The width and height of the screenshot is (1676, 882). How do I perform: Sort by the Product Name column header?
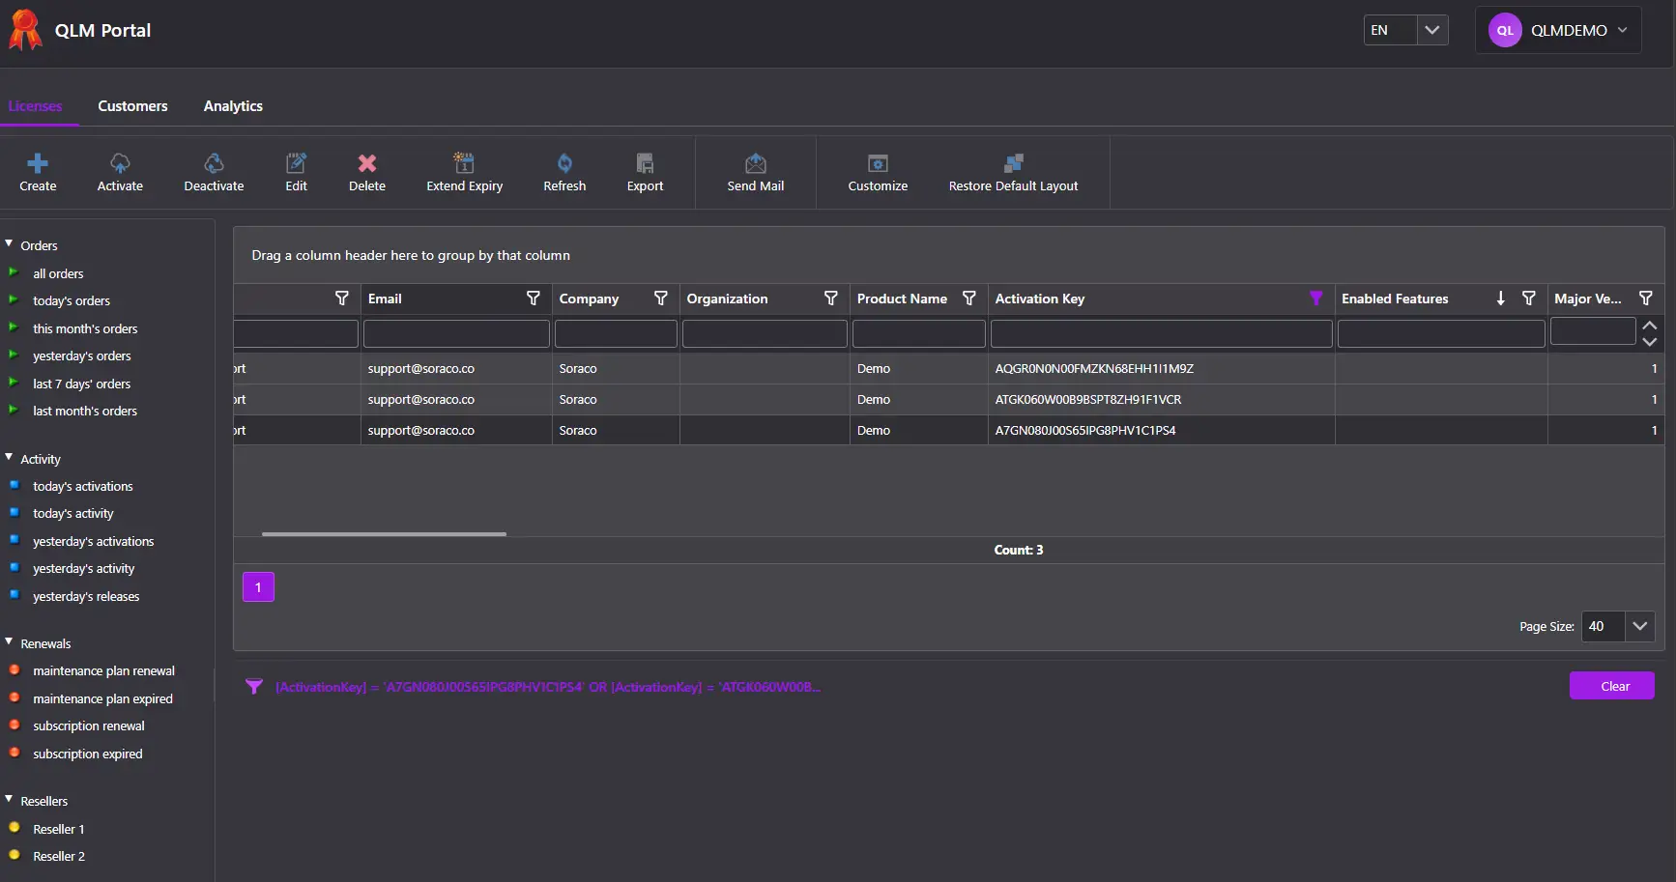pyautogui.click(x=902, y=299)
